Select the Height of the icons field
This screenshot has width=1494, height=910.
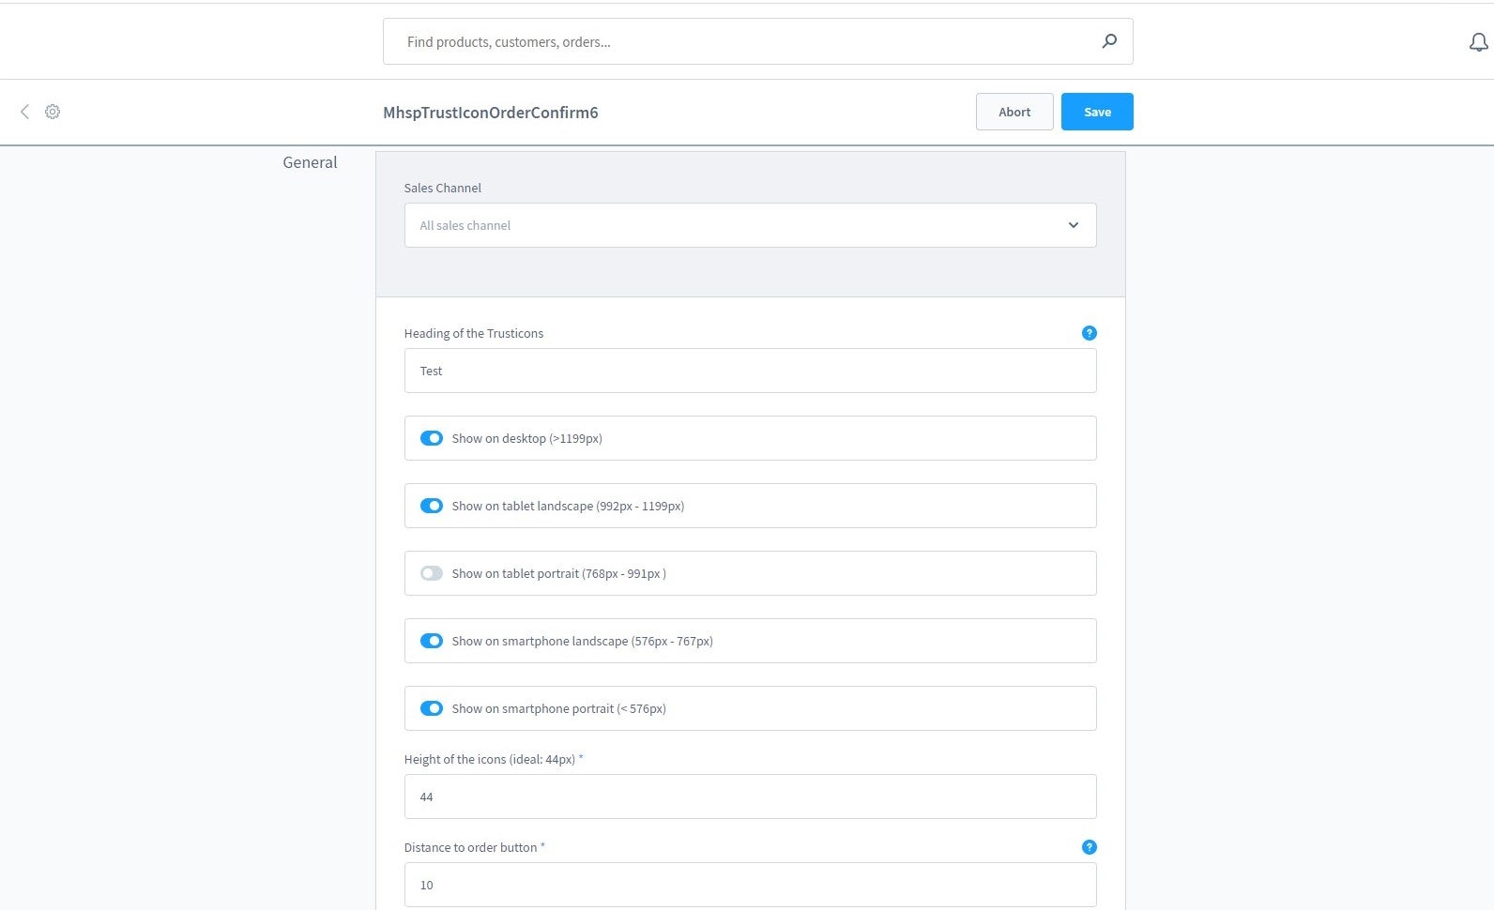coord(749,796)
